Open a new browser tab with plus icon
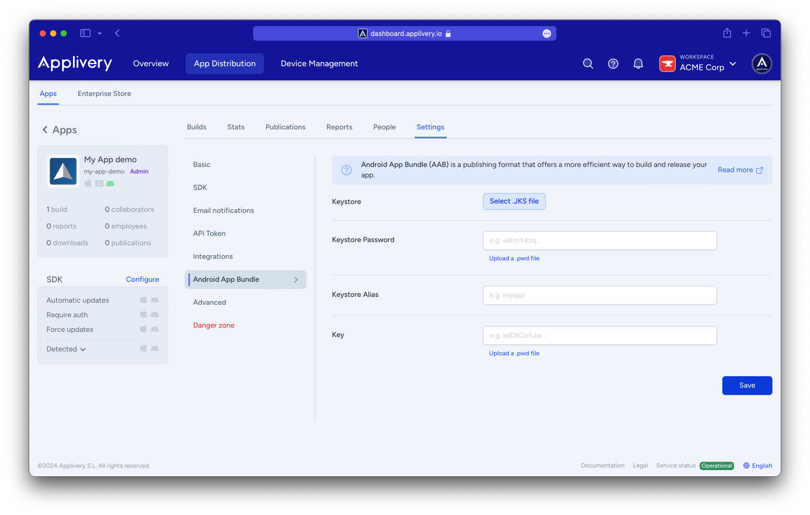Screen dimensions: 810x515 [746, 33]
